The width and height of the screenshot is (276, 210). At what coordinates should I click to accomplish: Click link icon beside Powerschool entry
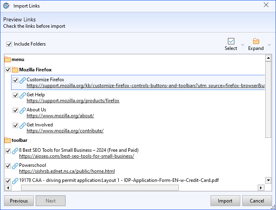click(15, 166)
